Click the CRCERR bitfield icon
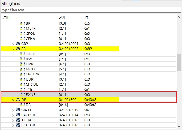This screenshot has height=130, width=182. click(23, 74)
